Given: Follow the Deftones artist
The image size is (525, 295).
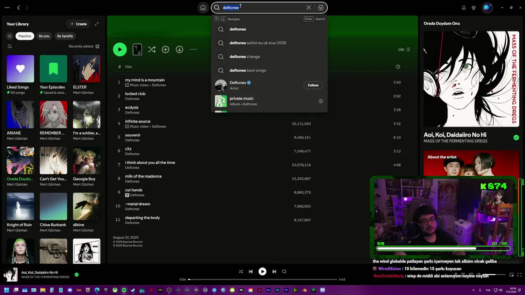Looking at the screenshot, I should click(313, 85).
